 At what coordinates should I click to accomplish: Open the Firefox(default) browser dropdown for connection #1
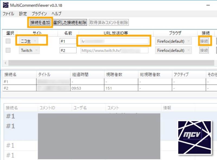pyautogui.click(x=173, y=41)
